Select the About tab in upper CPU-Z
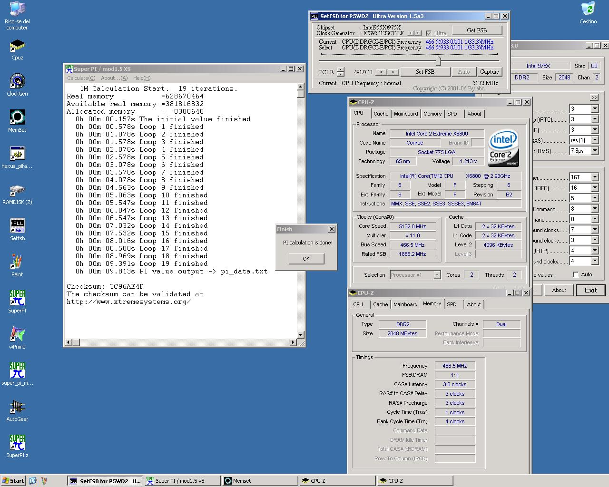 pos(474,114)
